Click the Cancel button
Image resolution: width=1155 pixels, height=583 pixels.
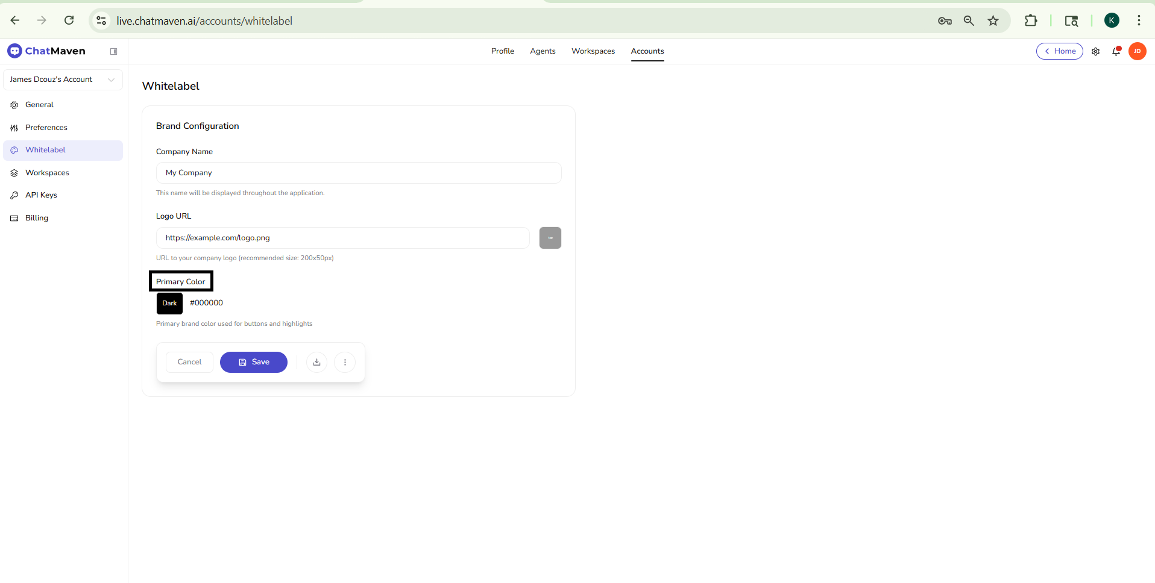189,362
